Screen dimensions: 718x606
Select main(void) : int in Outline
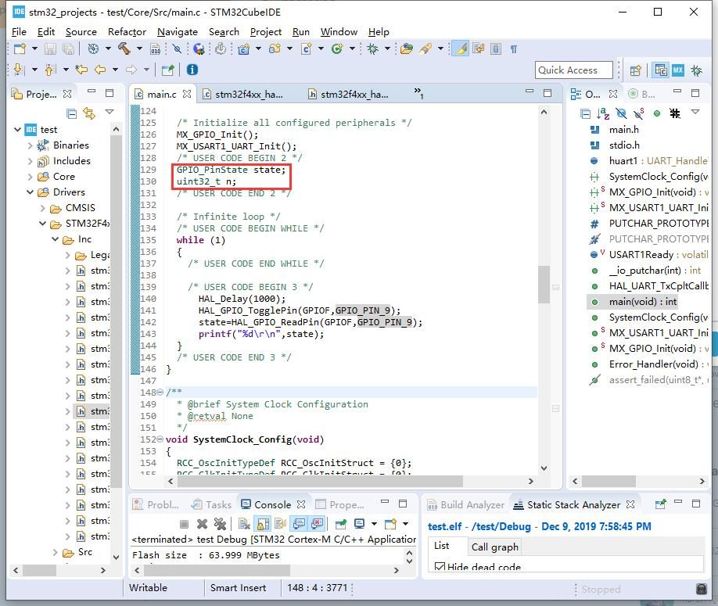tap(642, 302)
